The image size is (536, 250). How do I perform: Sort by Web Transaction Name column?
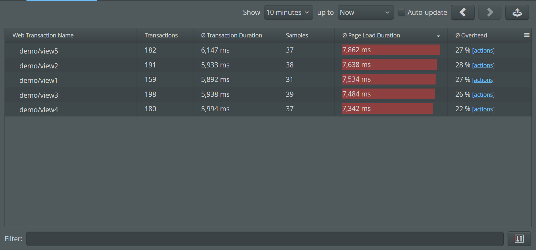tap(43, 35)
